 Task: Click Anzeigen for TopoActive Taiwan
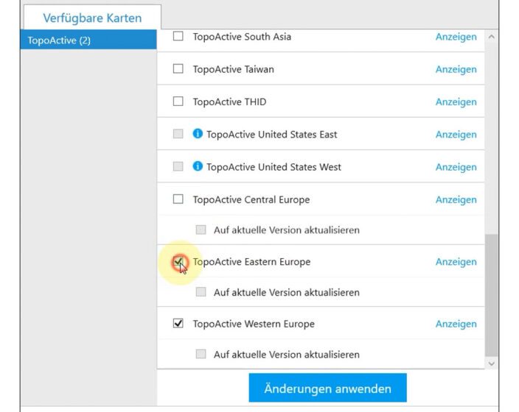tap(456, 69)
